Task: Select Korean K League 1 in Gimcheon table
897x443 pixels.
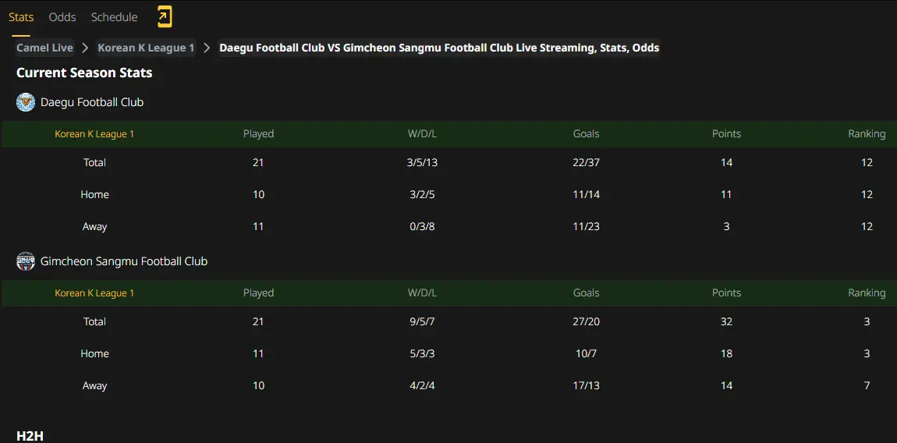Action: pyautogui.click(x=94, y=293)
